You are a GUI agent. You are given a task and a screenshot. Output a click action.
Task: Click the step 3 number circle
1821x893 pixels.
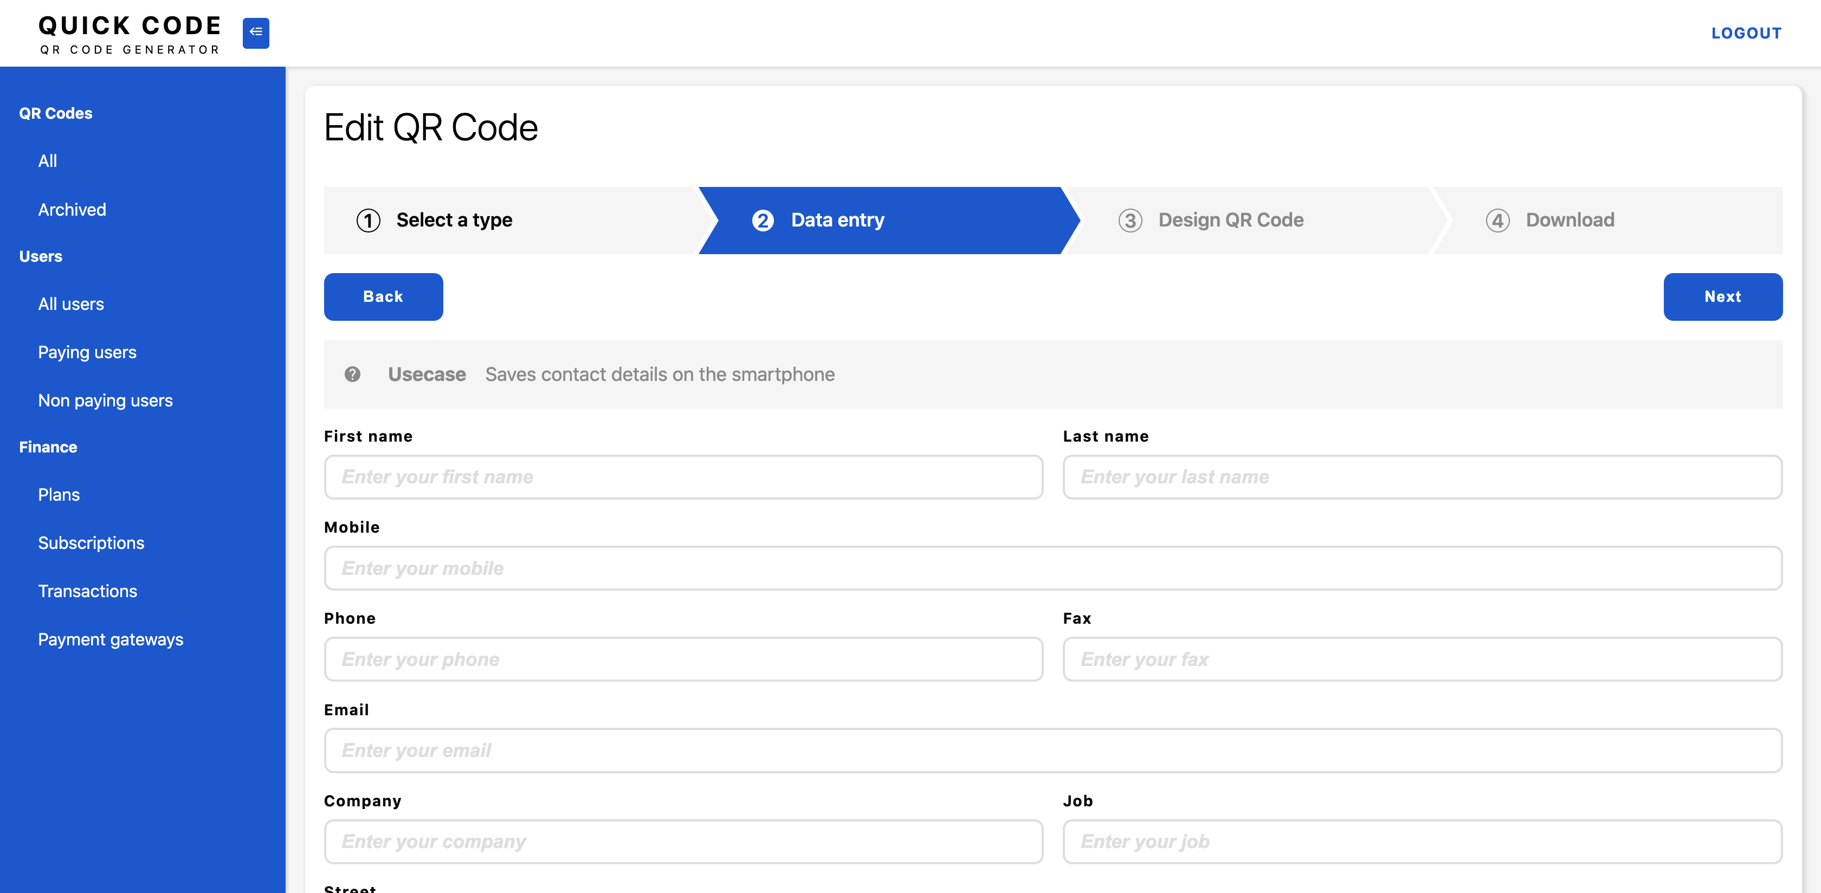point(1129,221)
